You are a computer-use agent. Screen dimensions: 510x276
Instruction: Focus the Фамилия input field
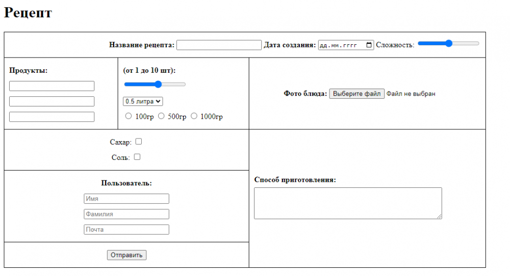coord(126,214)
